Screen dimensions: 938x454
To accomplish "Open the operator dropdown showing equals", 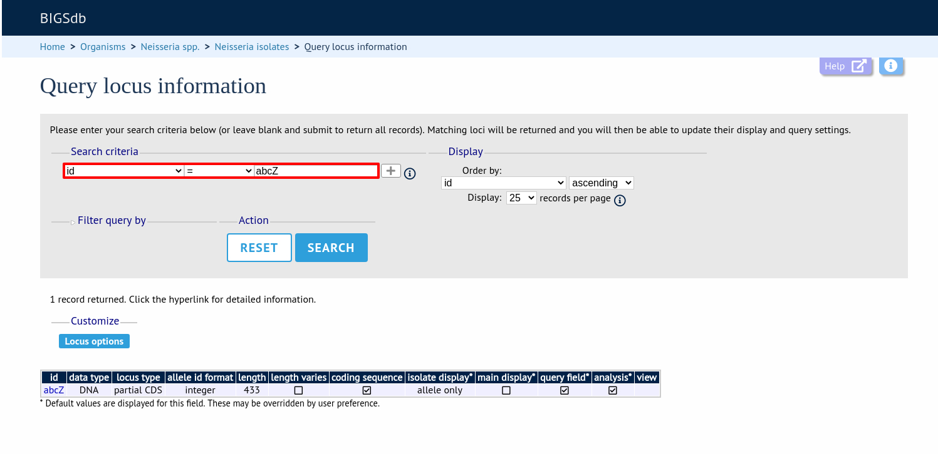I will 219,171.
